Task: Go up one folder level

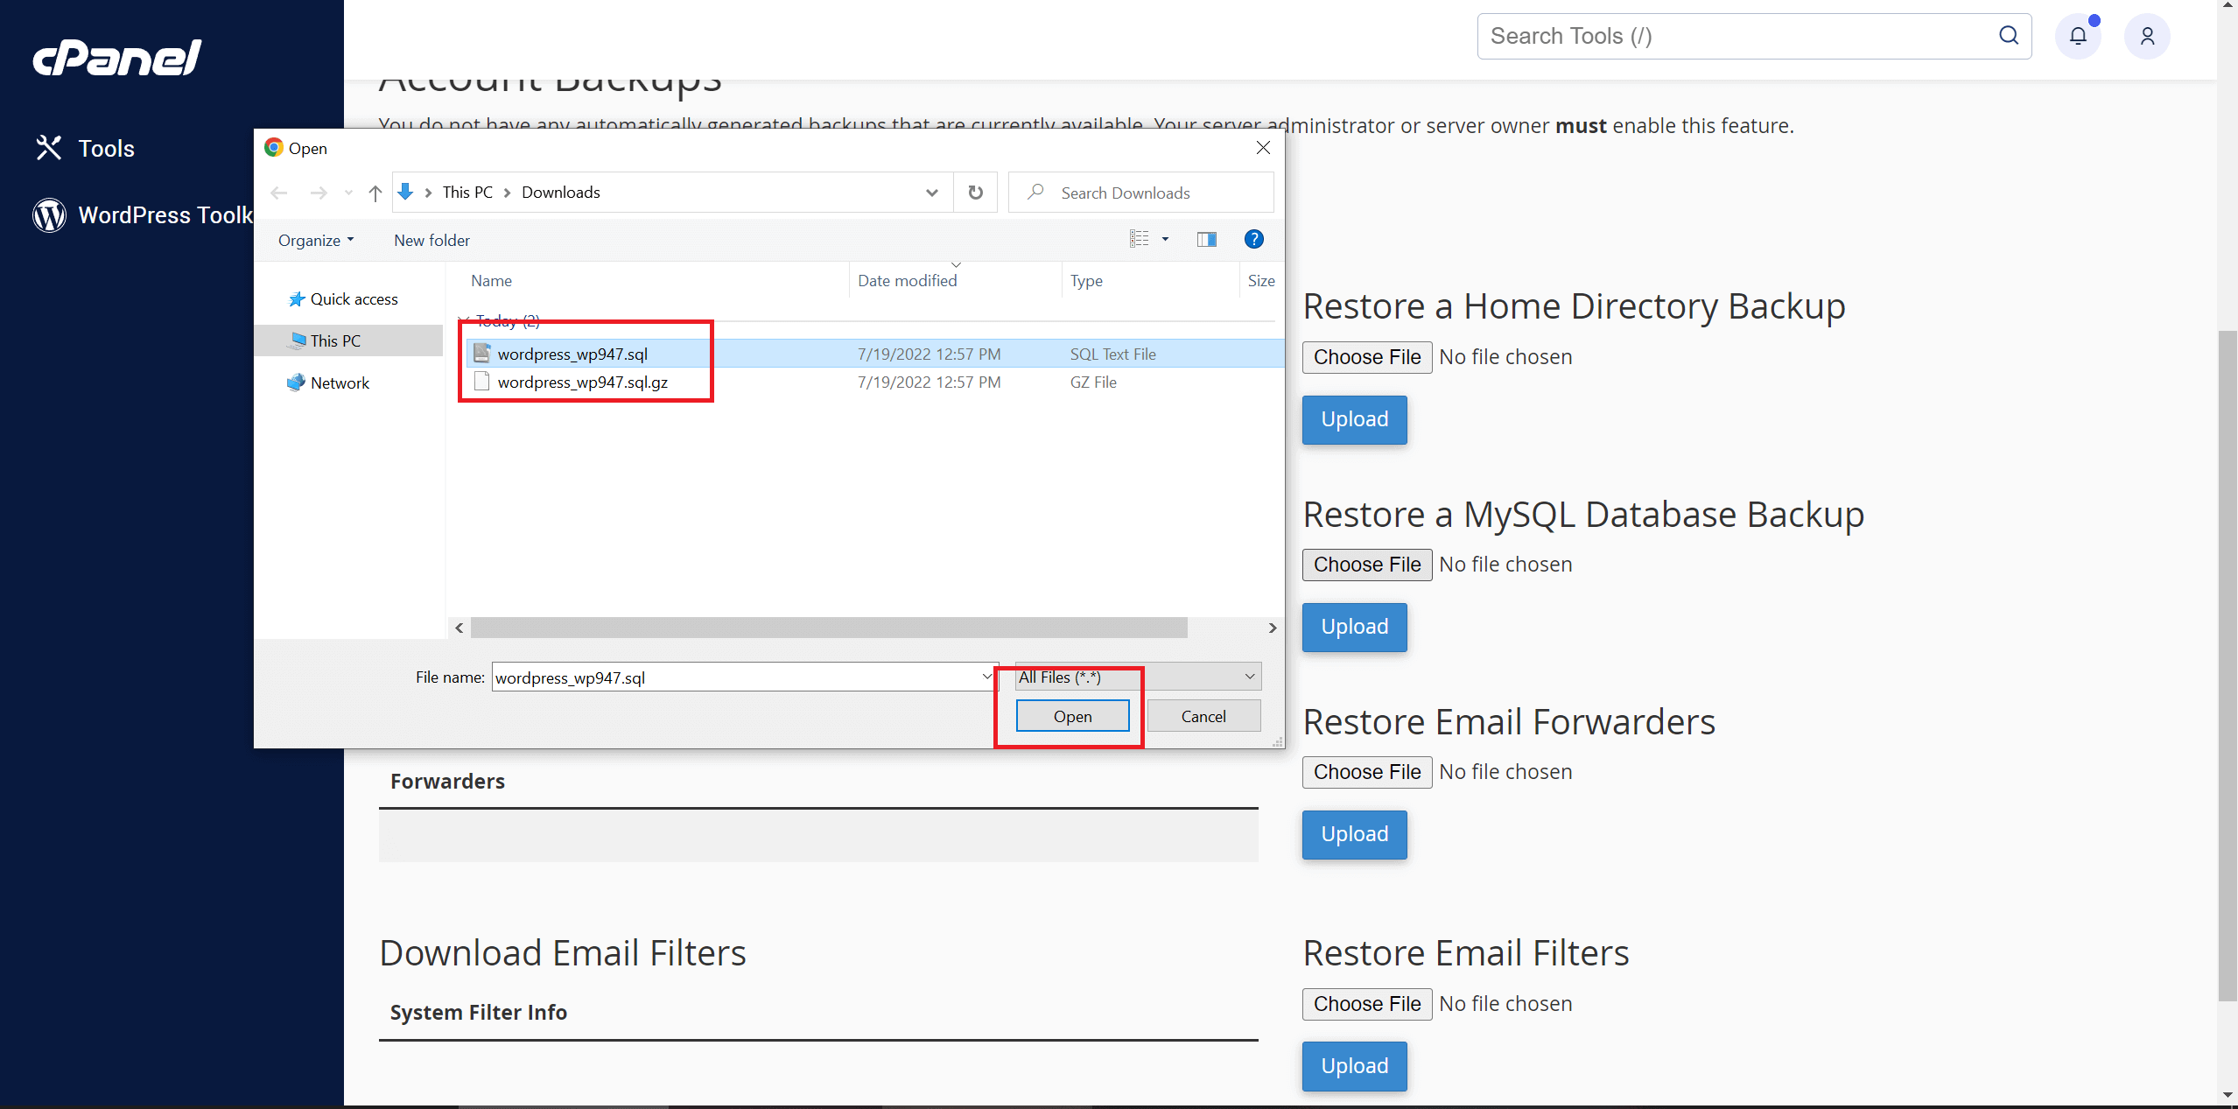Action: 375,193
